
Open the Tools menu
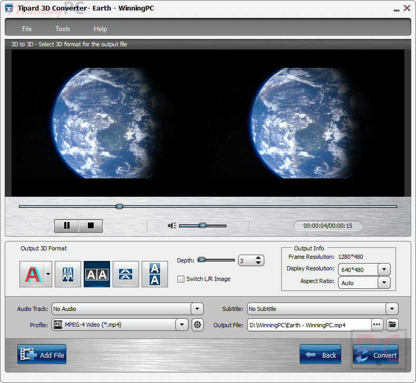coord(63,29)
